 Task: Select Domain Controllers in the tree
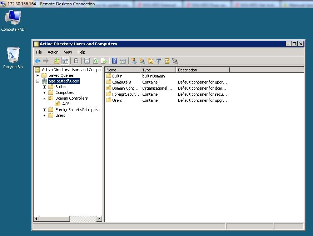click(x=71, y=98)
